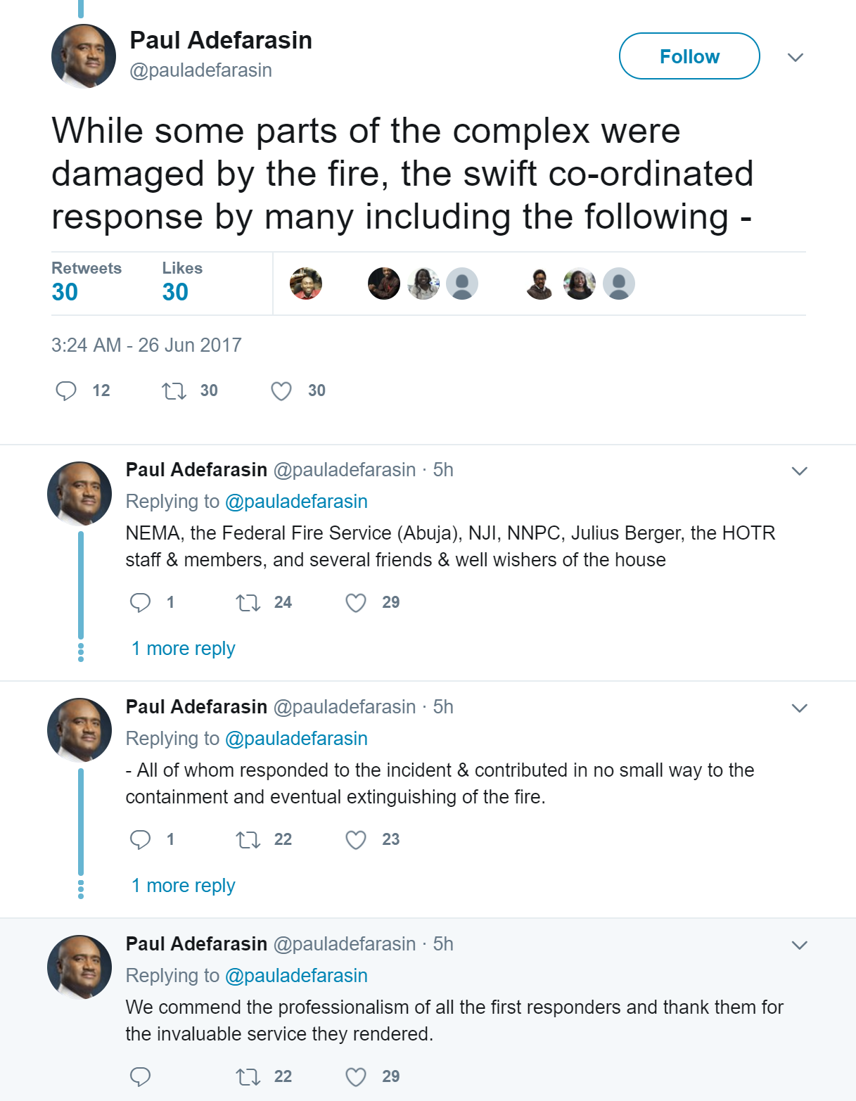This screenshot has height=1101, width=856.
Task: Like the 'All of whom responded' tweet
Action: [356, 839]
